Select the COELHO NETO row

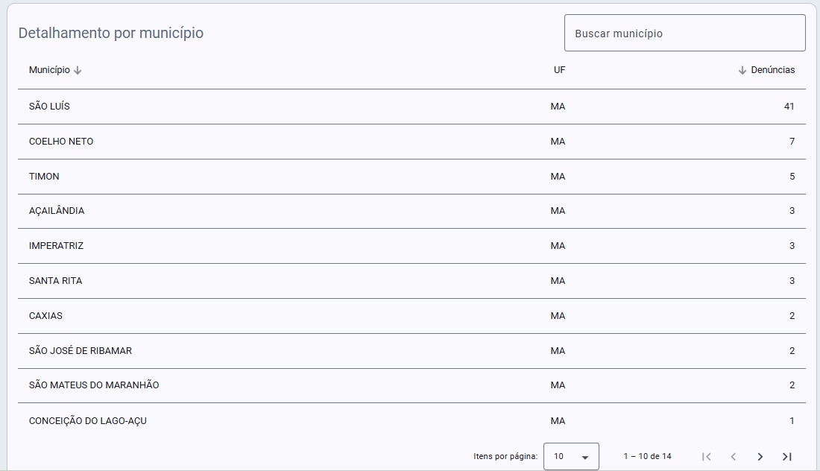point(411,141)
